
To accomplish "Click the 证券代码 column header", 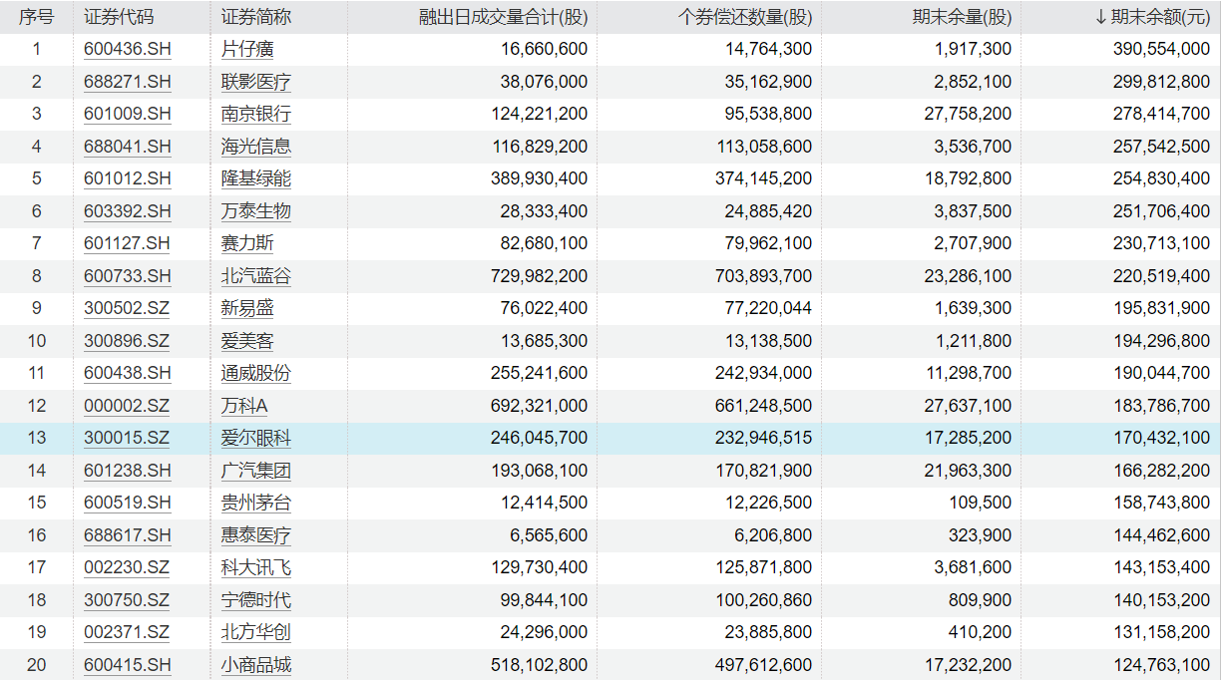I will click(x=119, y=17).
